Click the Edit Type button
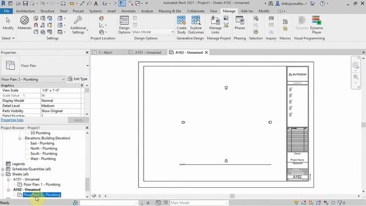The width and height of the screenshot is (366, 206). 78,79
